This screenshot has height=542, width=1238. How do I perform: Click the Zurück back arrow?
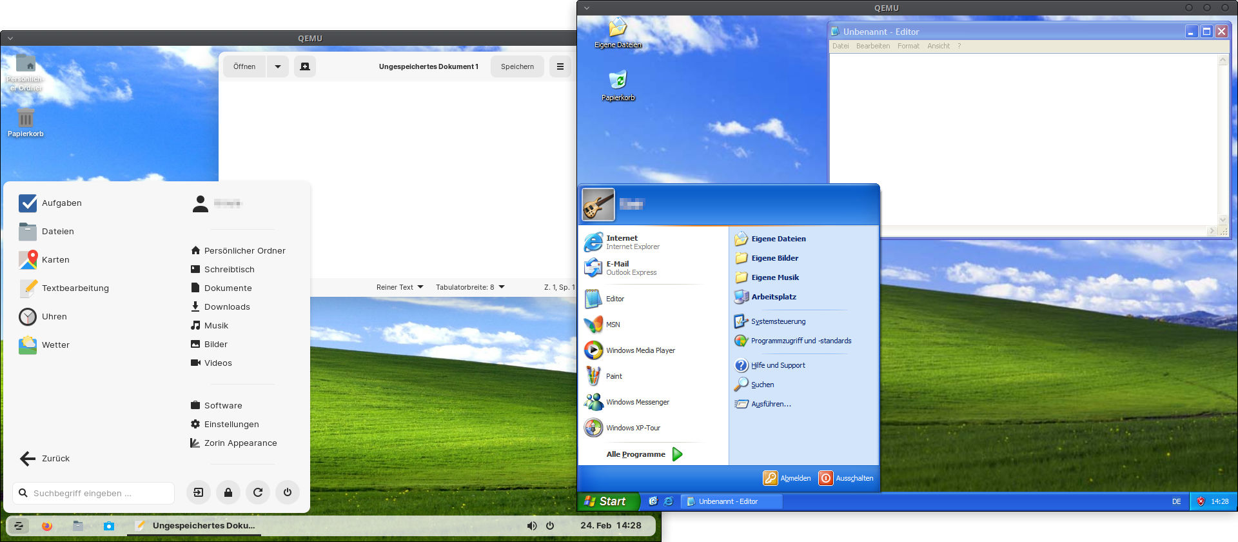click(44, 459)
